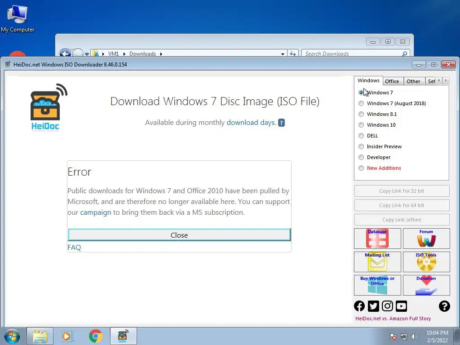Viewport: 460px width, 345px height.
Task: Click the HeiDoc ISO Downloader taskbar icon
Action: pyautogui.click(x=124, y=336)
